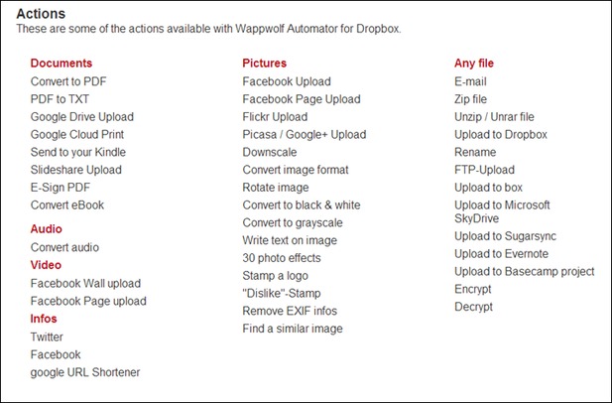Select the Convert audio action

click(x=64, y=247)
